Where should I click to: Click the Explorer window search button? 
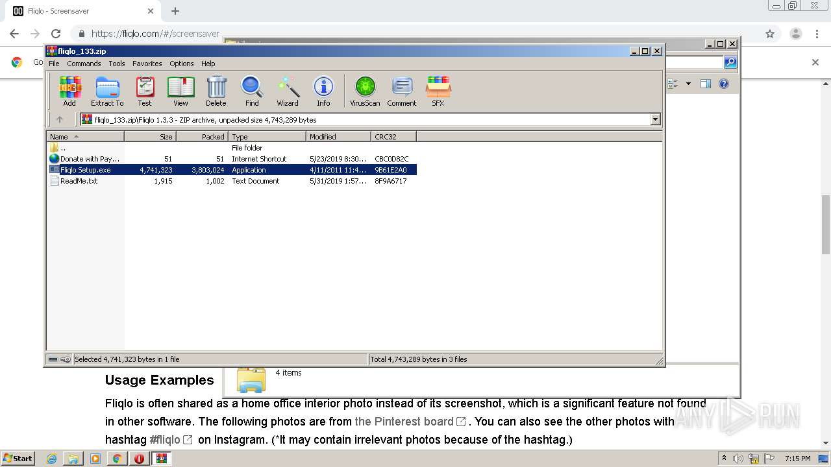click(x=730, y=62)
